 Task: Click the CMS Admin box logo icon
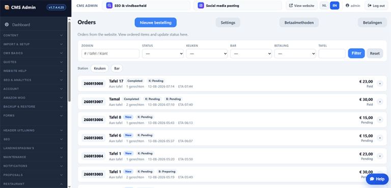point(7,8)
